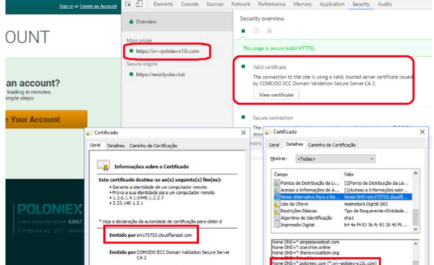Select the Restrições Básicas row
Screen dimensions: 434x265
tap(342, 210)
